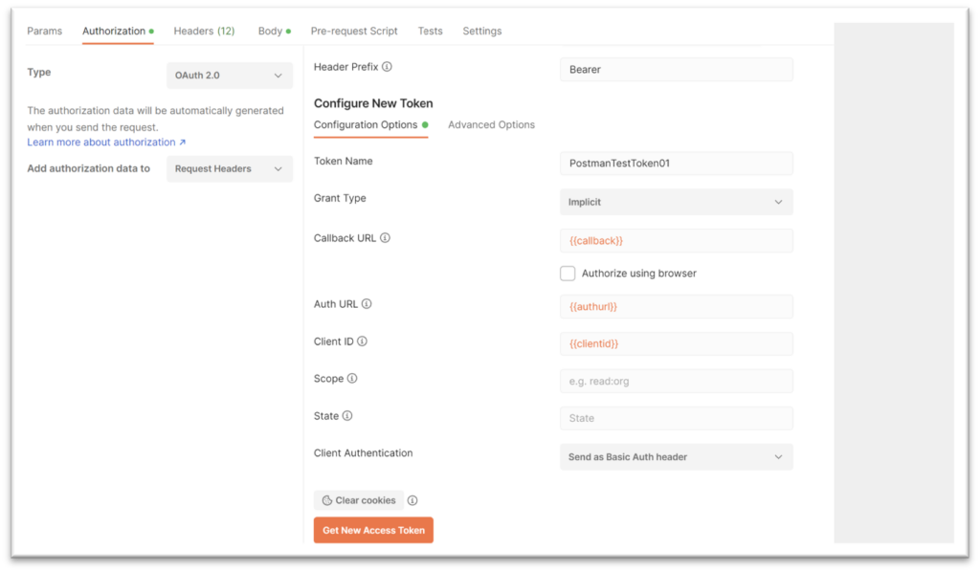Image resolution: width=980 pixels, height=572 pixels.
Task: Switch to the Tests tab
Action: coord(430,31)
